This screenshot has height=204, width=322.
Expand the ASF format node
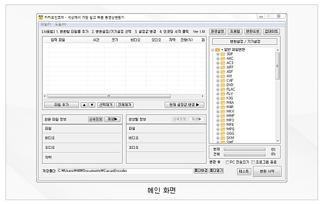[x=218, y=72]
